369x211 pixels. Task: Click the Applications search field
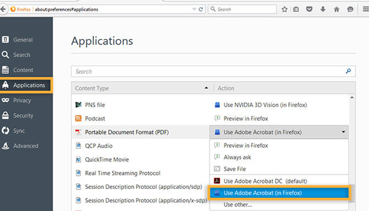[213, 71]
